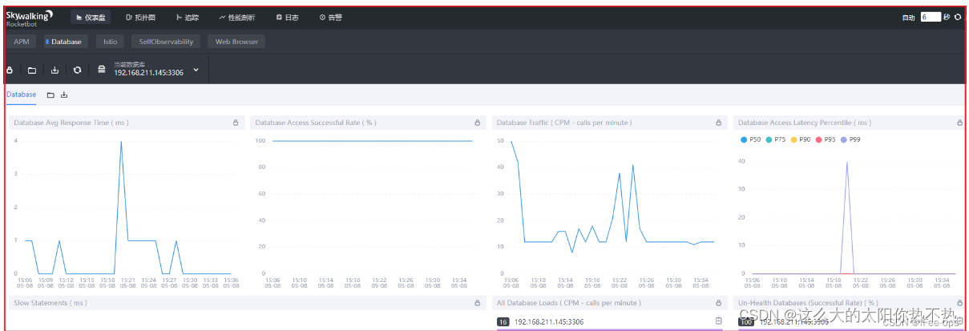Click the Database Traffic panel title
Screen dimensions: 969x331
pos(564,123)
